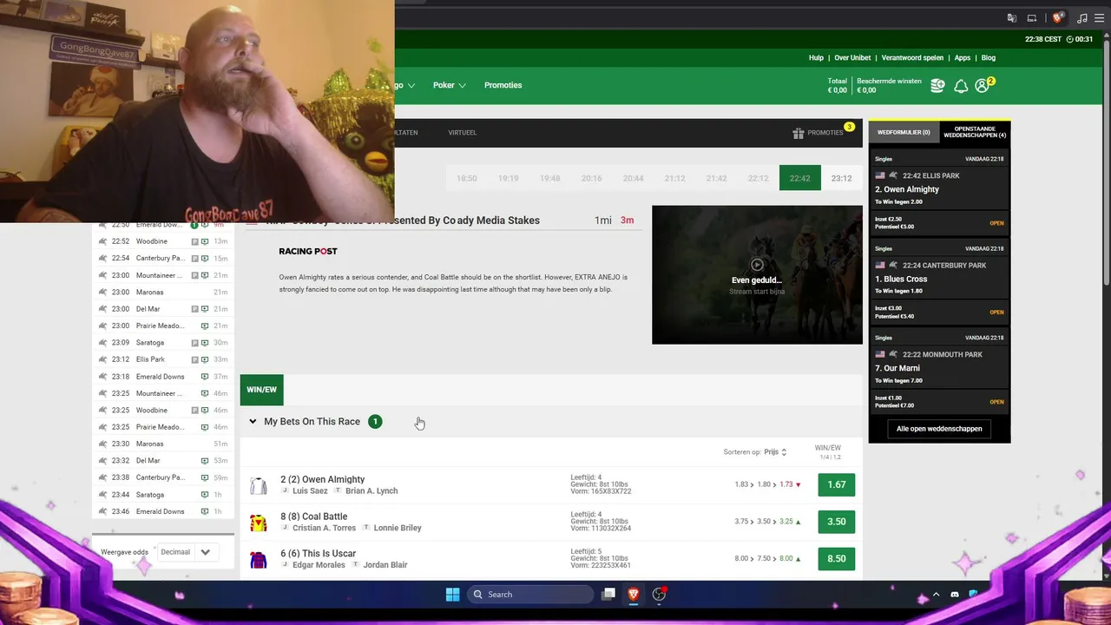The width and height of the screenshot is (1111, 625).
Task: Open the 23:00 Maronas race
Action: (x=163, y=293)
